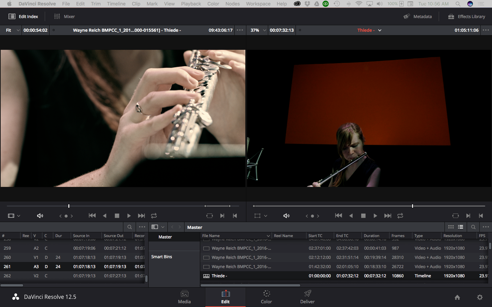Switch to the Media page

click(x=184, y=297)
